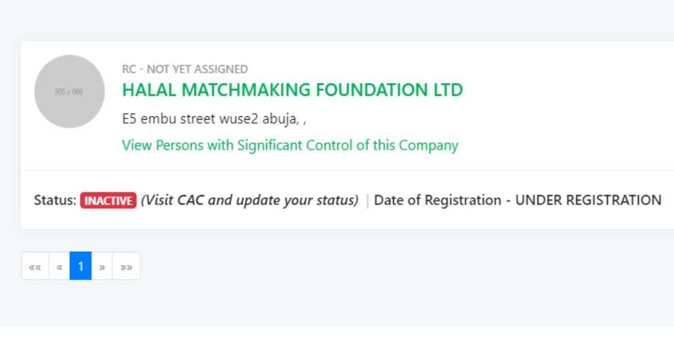Click the vertical separator before Date of Registration

pos(367,200)
